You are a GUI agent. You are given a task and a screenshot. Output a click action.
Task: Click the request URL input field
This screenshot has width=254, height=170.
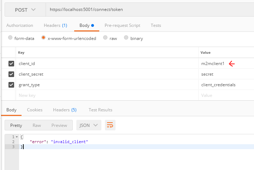pos(148,10)
